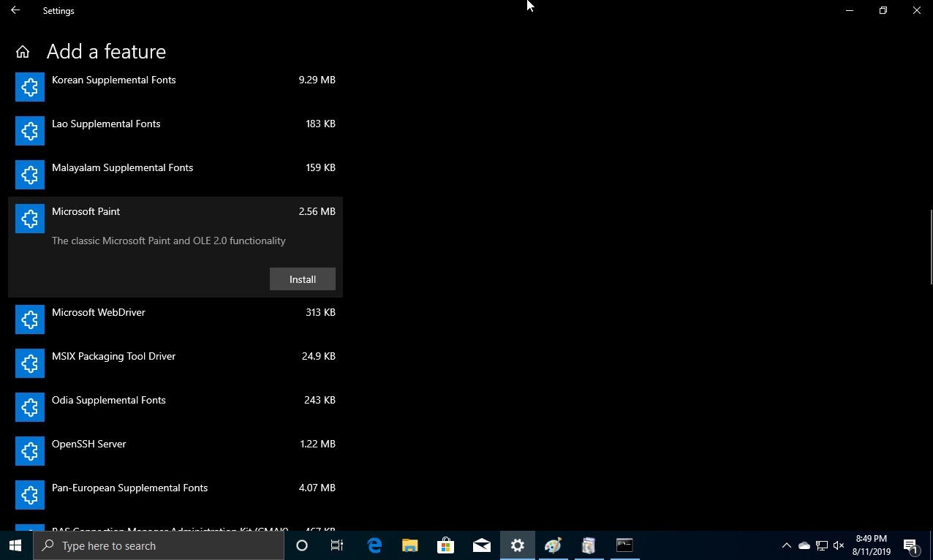Click the Pan-European Supplemental Fonts feature icon
The width and height of the screenshot is (933, 560).
(30, 495)
